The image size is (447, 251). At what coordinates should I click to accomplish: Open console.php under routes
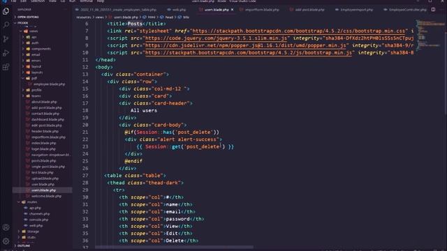(38, 220)
